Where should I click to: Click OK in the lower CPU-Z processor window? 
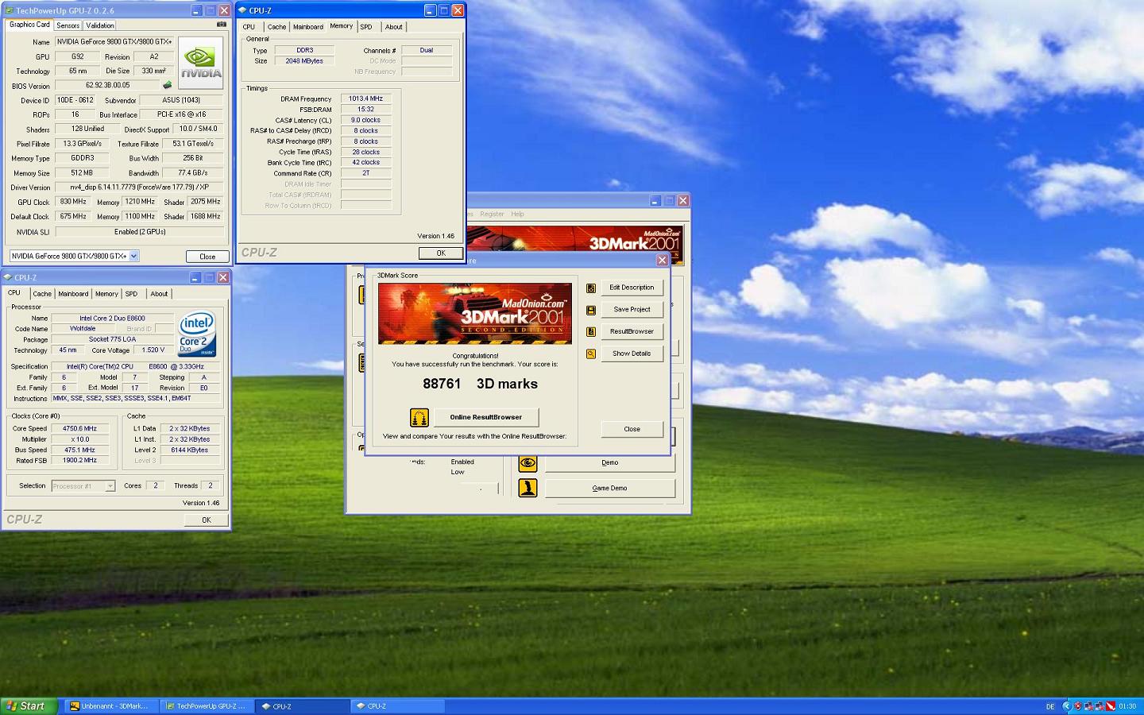206,520
